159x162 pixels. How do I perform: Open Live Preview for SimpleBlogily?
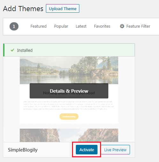pos(115,150)
